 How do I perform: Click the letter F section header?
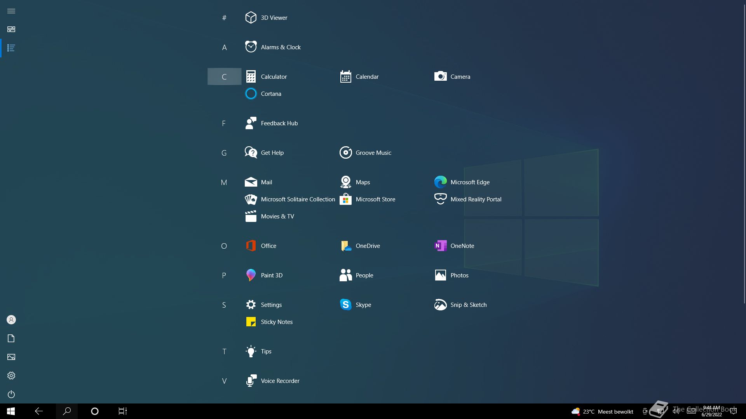click(x=224, y=123)
